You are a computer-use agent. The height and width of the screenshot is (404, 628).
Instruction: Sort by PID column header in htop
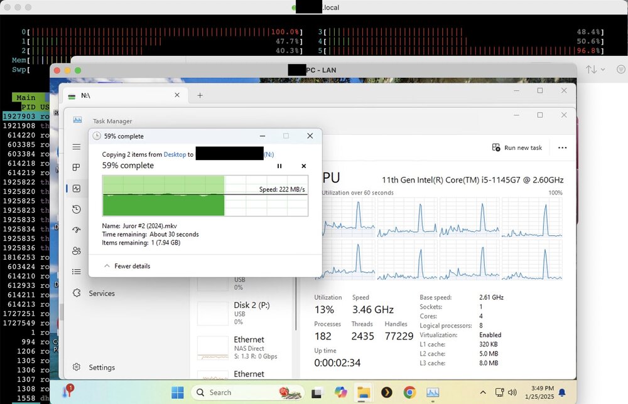pos(28,107)
